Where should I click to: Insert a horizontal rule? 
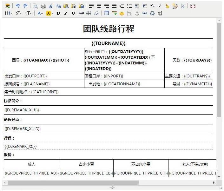(114, 13)
